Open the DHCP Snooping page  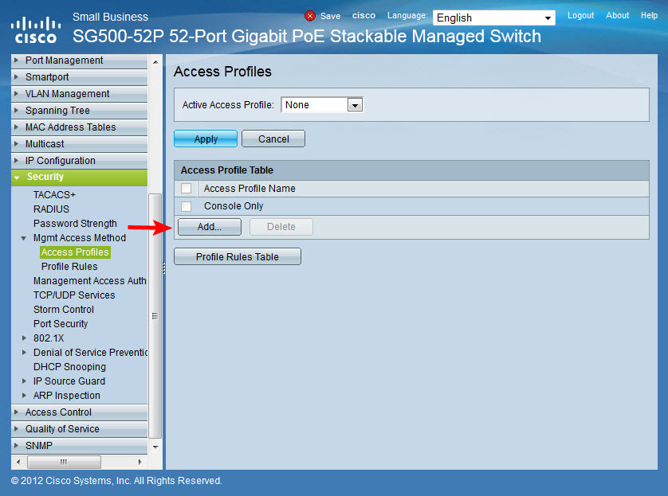click(69, 367)
